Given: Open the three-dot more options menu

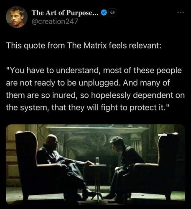Looking at the screenshot, I should click(181, 13).
